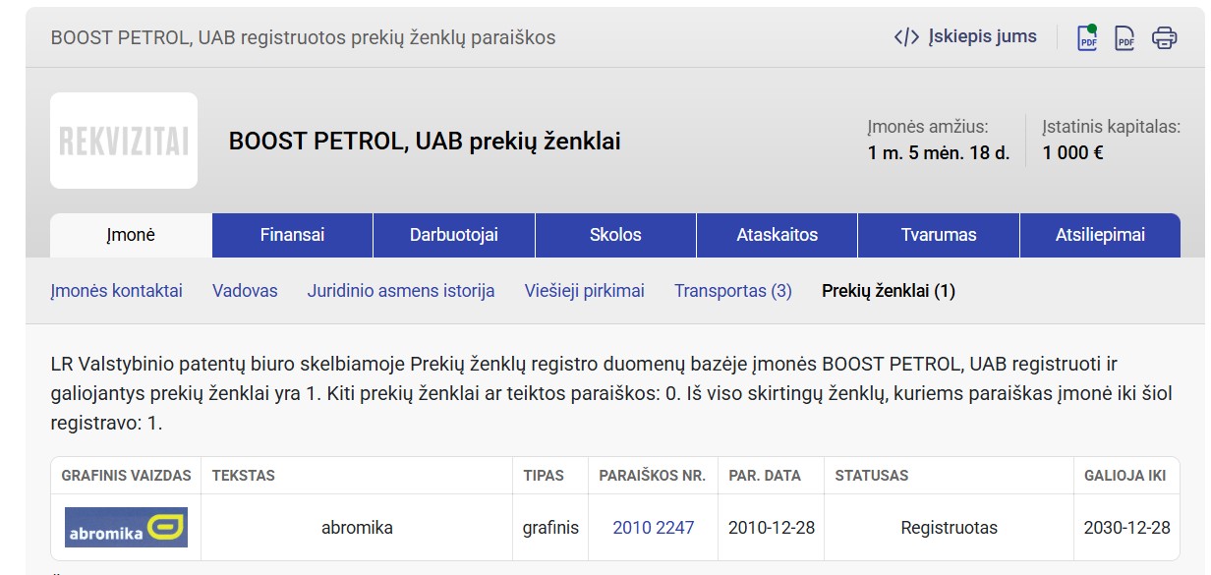Click the plain PDF export icon
This screenshot has height=575, width=1211.
[1124, 38]
